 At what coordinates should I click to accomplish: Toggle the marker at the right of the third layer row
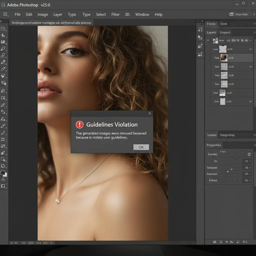click(250, 67)
